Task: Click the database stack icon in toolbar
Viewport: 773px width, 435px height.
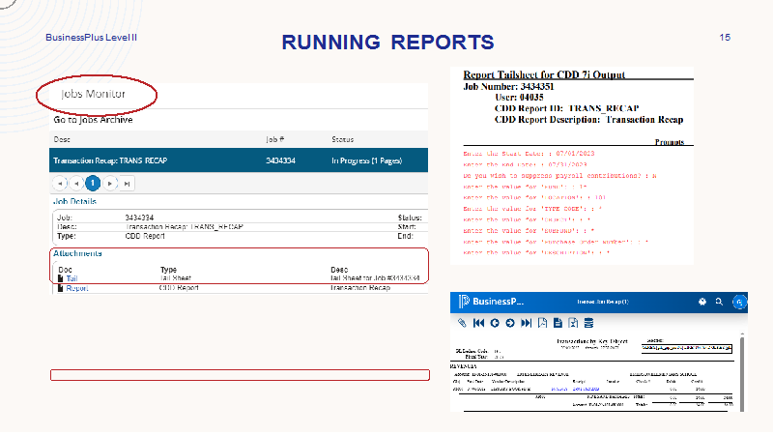Action: (x=588, y=323)
